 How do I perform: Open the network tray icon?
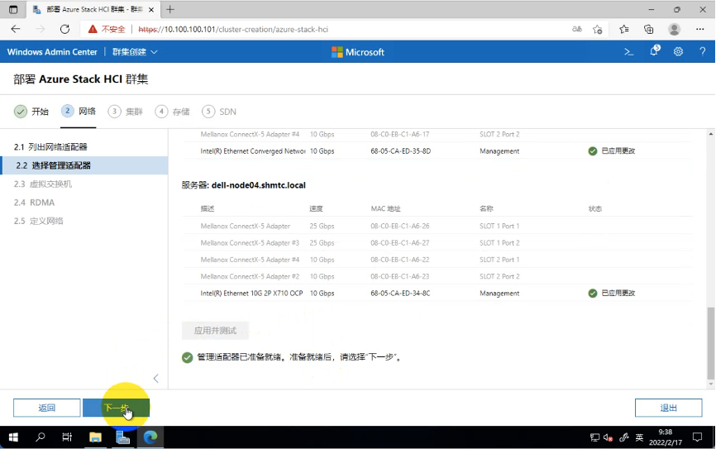pos(594,437)
